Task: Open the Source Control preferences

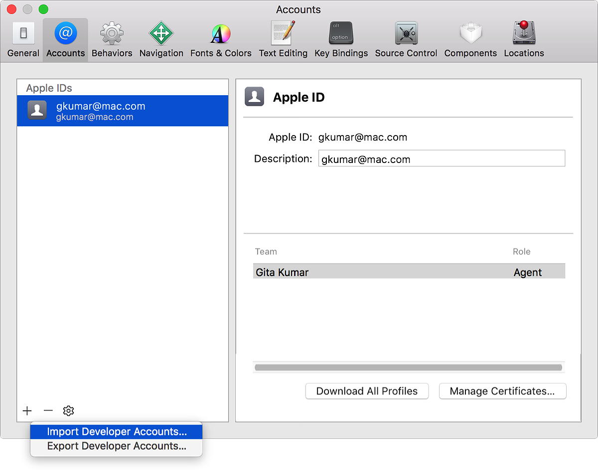Action: (406, 40)
